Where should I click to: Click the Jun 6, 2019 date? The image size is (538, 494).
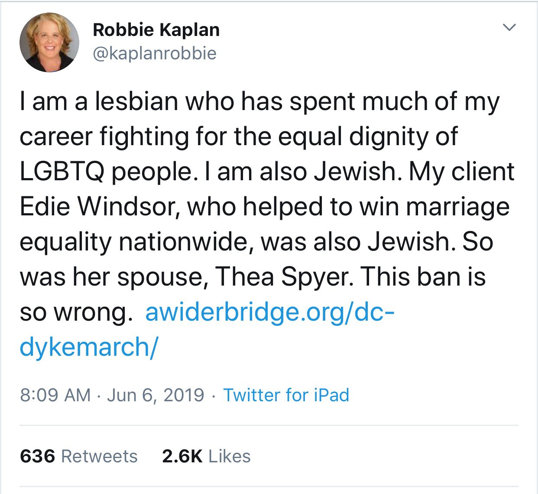(x=155, y=395)
